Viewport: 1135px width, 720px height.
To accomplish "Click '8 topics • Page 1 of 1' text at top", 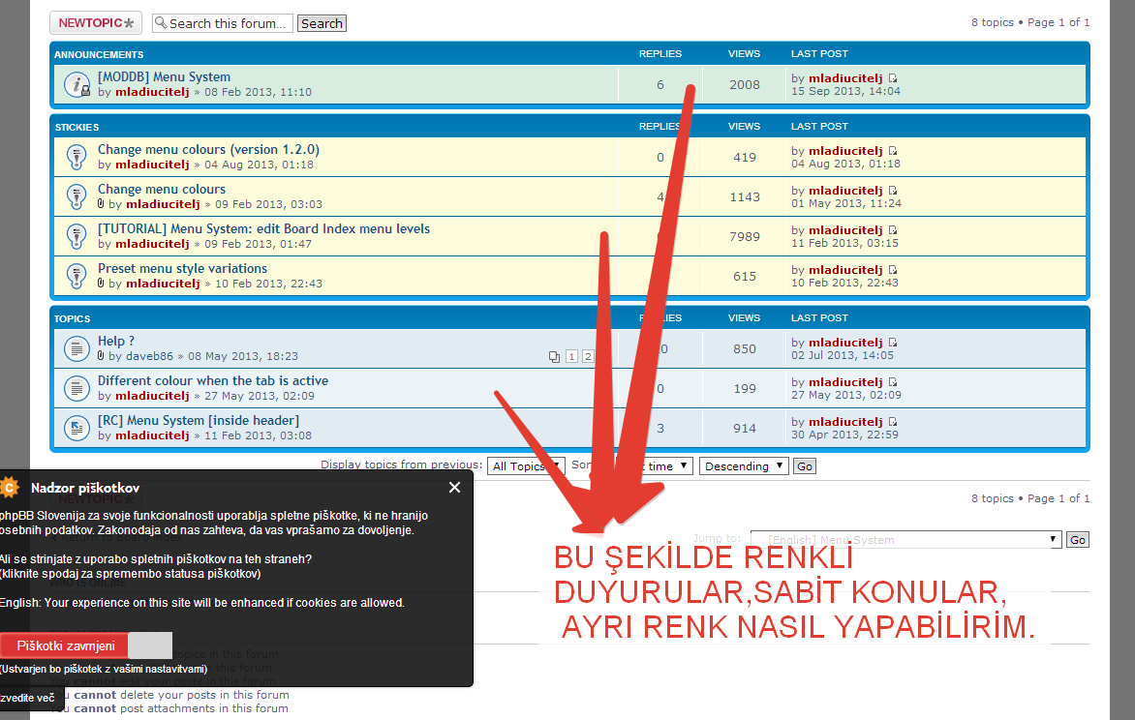I will coord(1030,22).
